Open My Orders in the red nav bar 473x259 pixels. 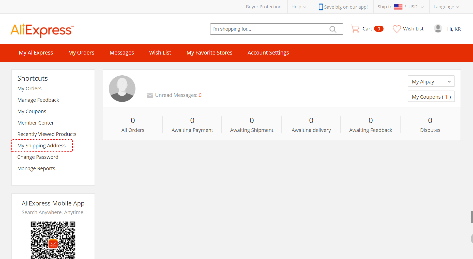tap(81, 53)
